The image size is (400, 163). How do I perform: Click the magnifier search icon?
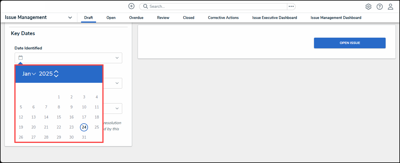pos(146,6)
